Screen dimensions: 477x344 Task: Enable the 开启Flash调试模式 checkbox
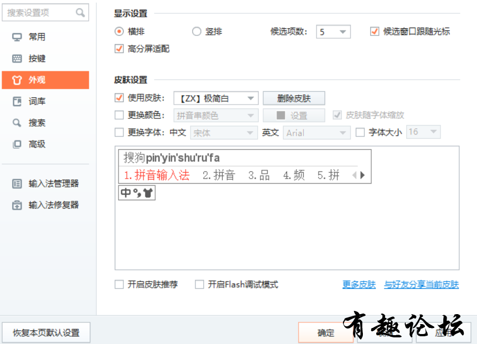tap(199, 284)
